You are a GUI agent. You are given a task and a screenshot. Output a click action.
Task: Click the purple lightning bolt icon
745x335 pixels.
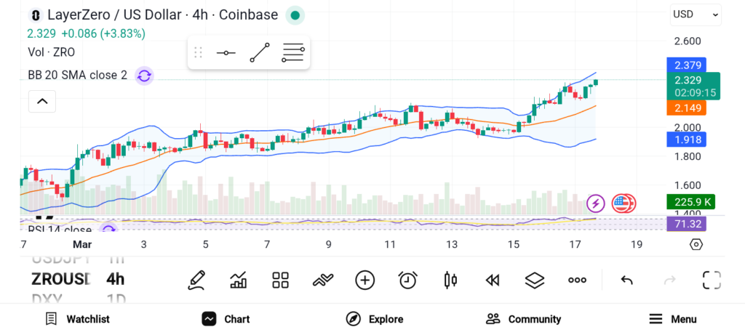pyautogui.click(x=596, y=203)
